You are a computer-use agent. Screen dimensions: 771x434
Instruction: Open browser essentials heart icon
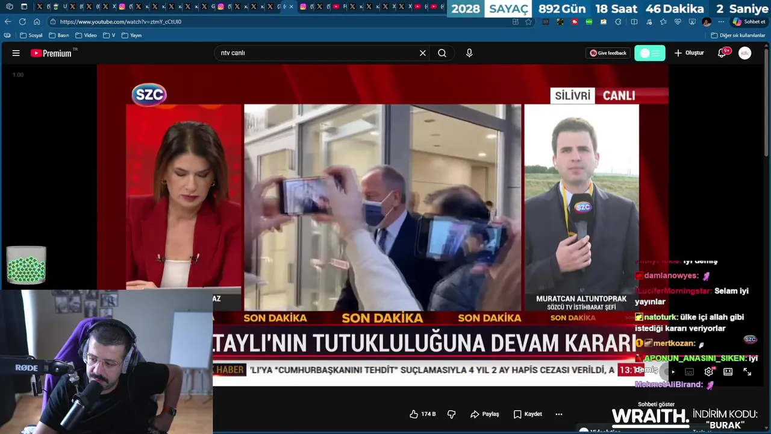(678, 22)
